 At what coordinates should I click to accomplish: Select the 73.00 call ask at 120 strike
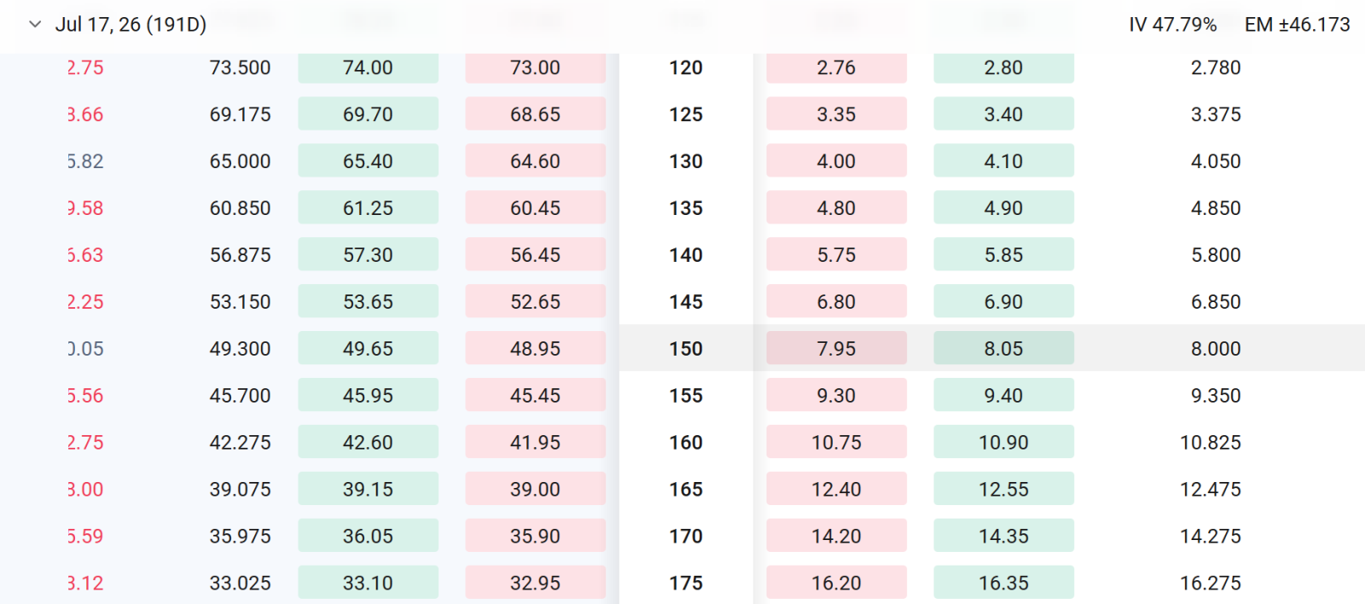click(x=535, y=67)
